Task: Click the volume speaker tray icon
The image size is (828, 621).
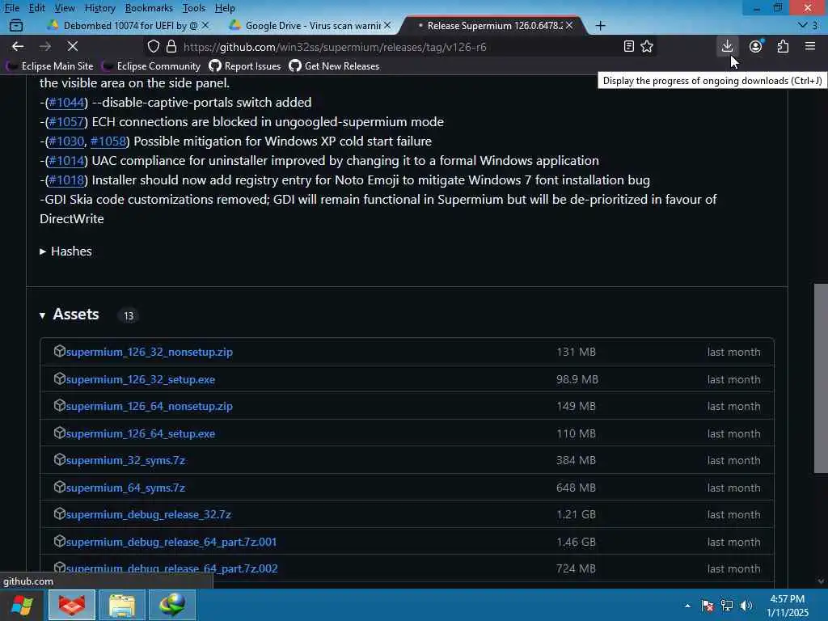Action: pos(746,606)
